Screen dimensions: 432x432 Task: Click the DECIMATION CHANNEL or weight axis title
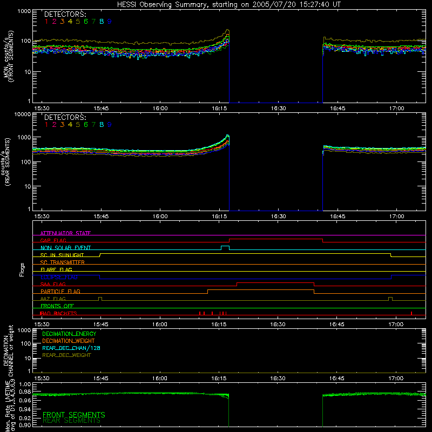tap(8, 351)
